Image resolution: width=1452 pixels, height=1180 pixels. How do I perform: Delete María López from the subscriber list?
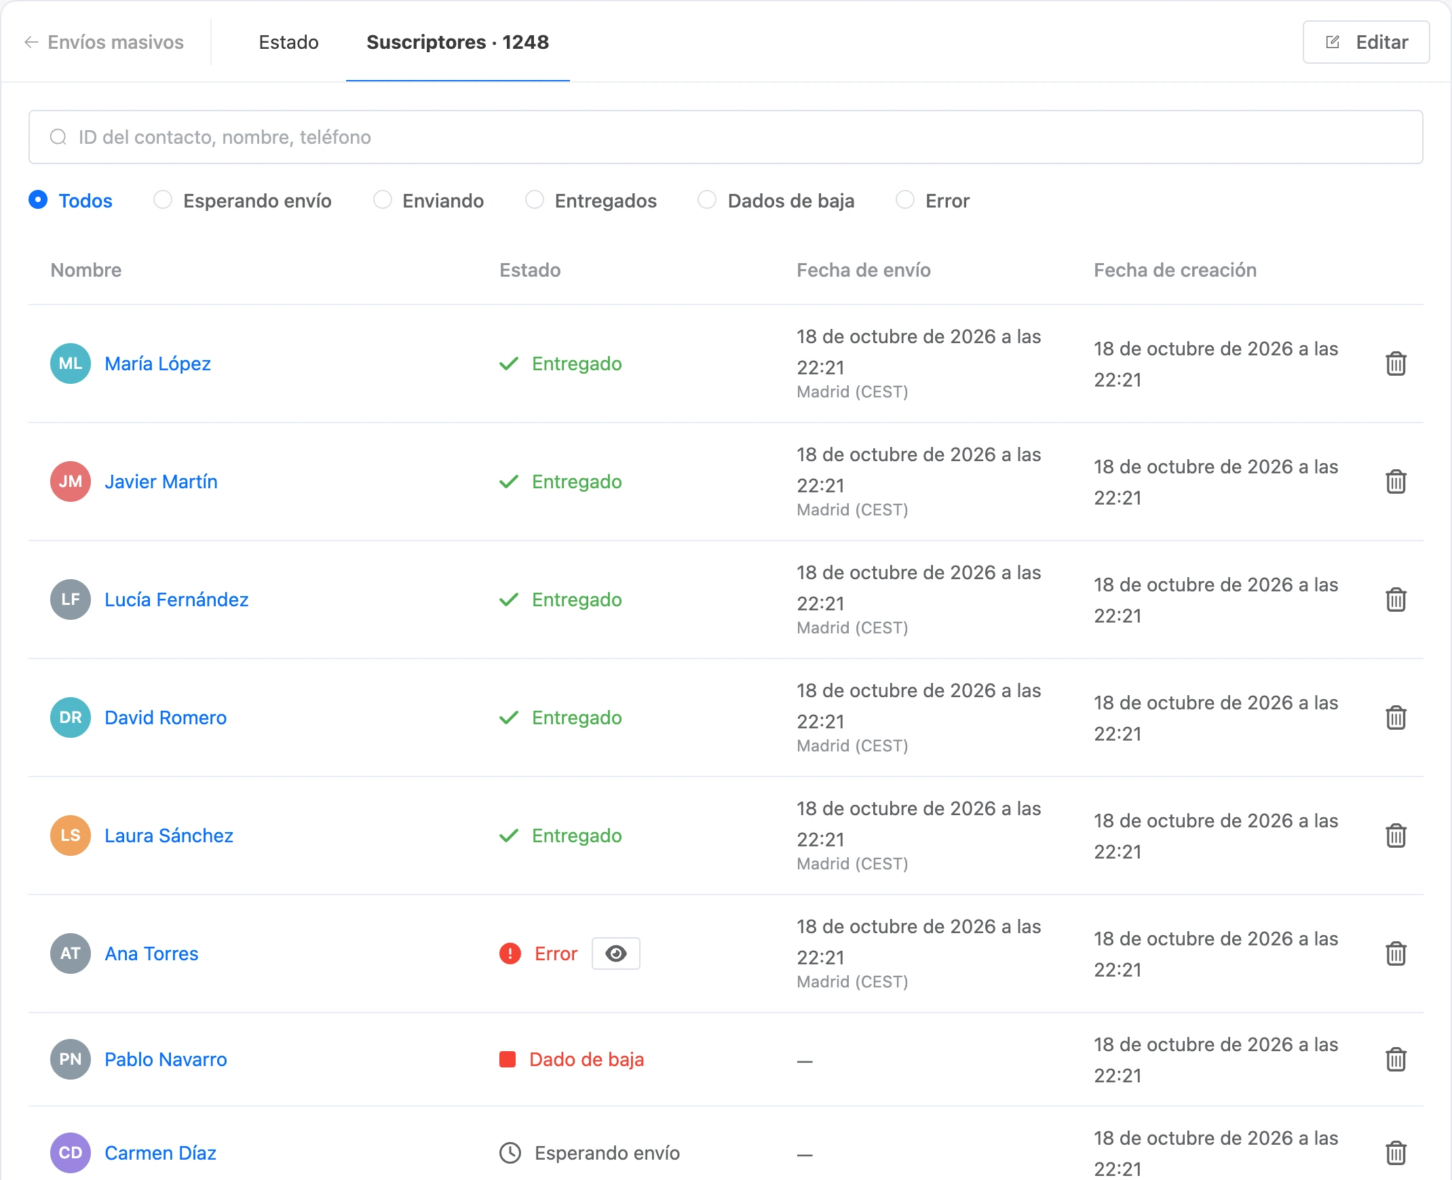1396,363
